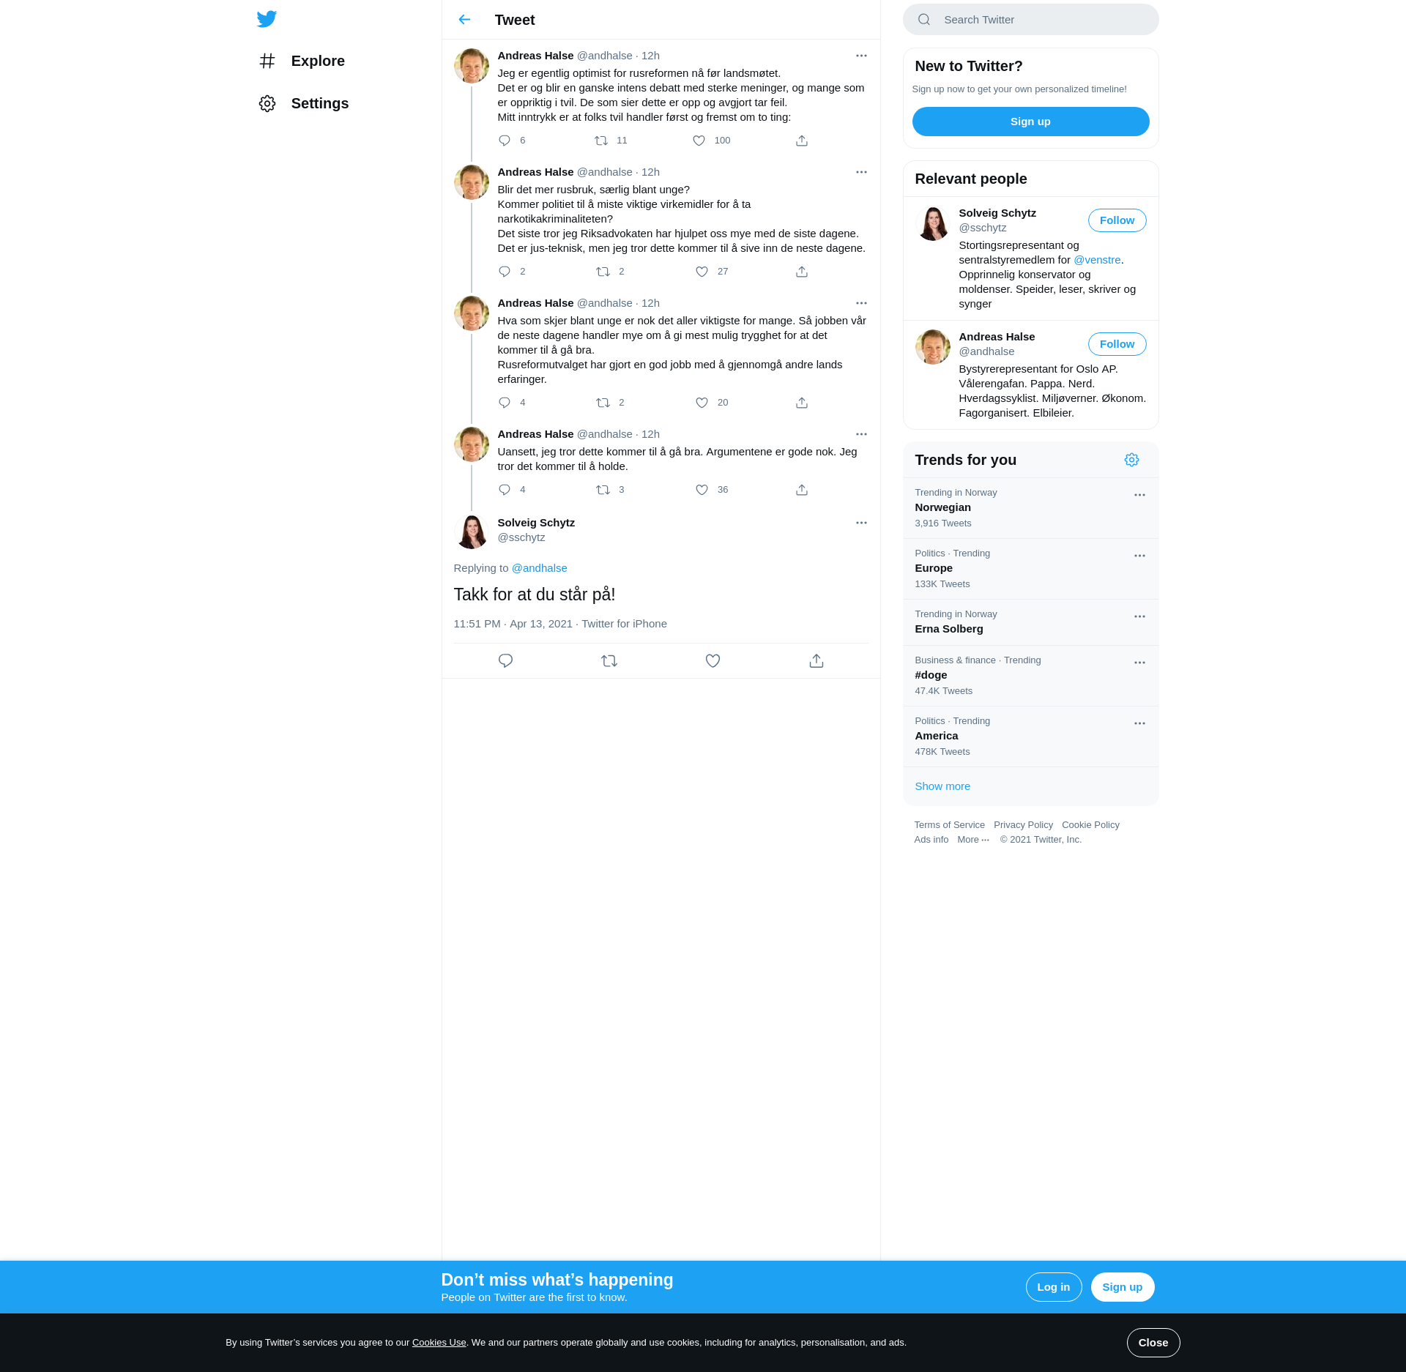Click the search magnifier icon

(x=924, y=20)
